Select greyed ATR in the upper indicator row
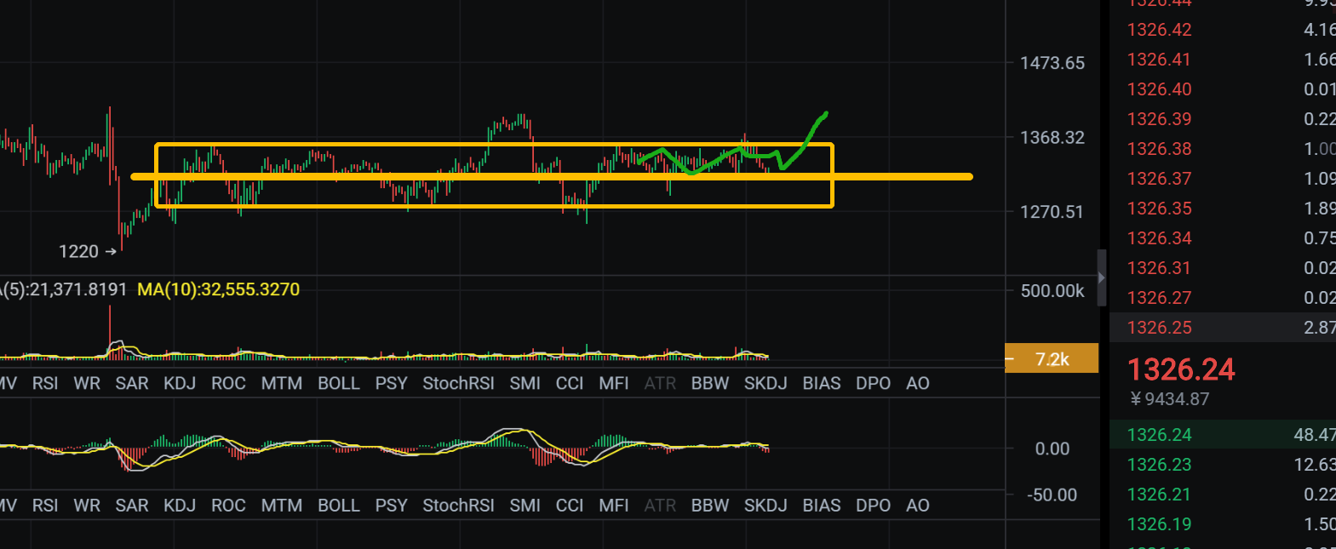1336x549 pixels. 660,383
